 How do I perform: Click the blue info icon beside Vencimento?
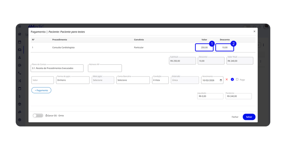(232, 80)
